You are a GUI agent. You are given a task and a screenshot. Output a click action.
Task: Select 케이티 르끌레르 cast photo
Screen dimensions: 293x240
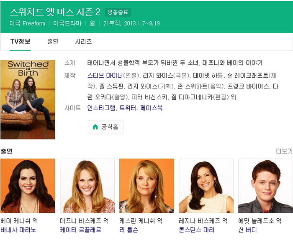[x=87, y=186]
